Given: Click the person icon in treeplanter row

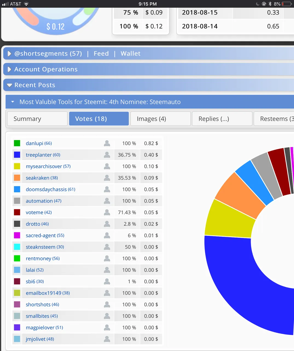Looking at the screenshot, I should tap(107, 155).
